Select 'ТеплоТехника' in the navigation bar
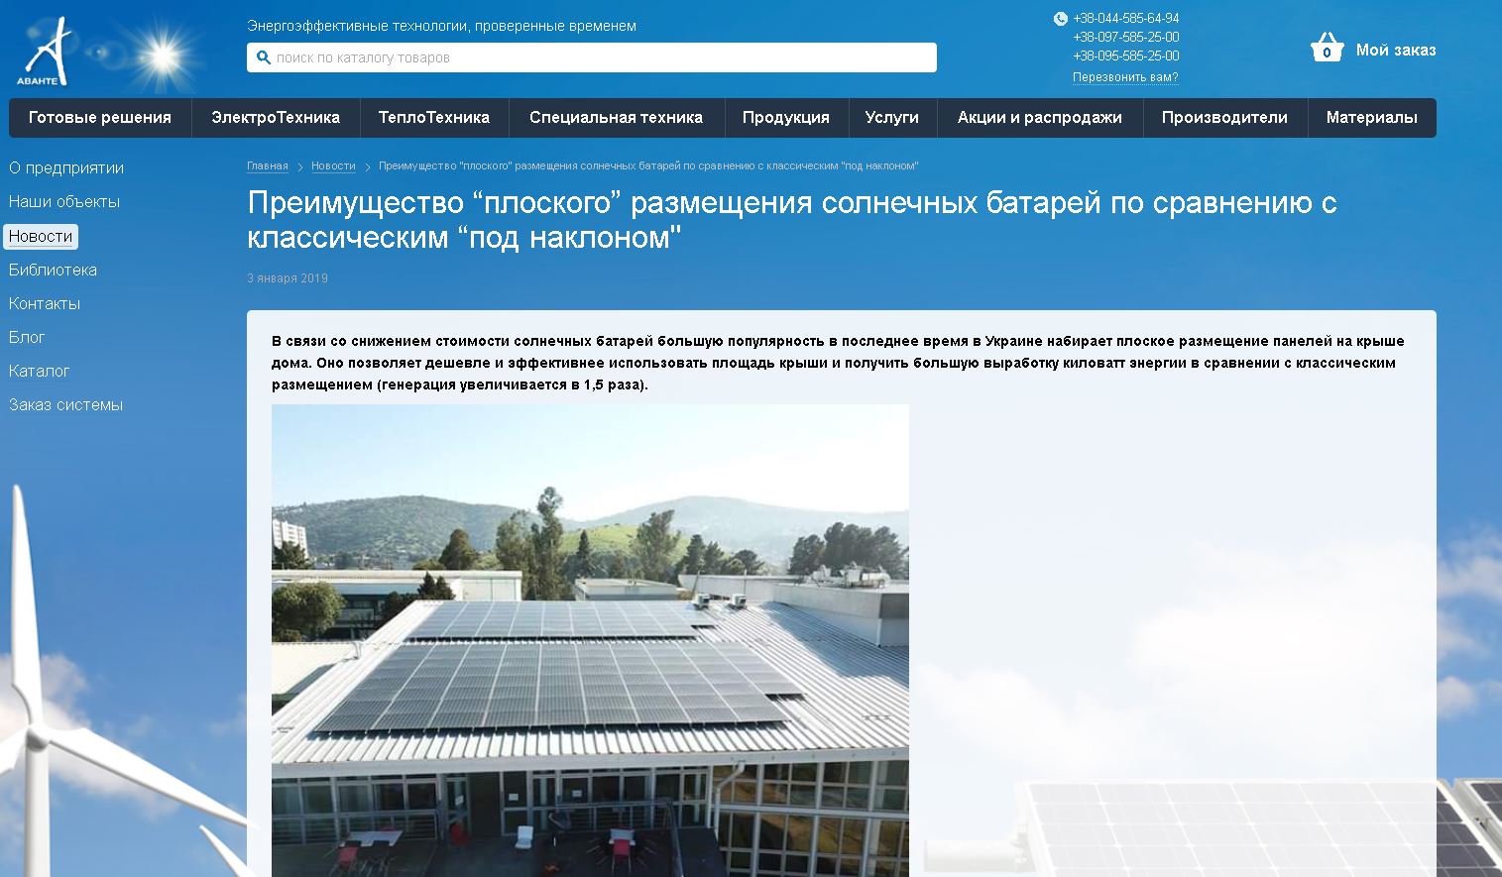Screen dimensions: 1502x877 (x=434, y=118)
